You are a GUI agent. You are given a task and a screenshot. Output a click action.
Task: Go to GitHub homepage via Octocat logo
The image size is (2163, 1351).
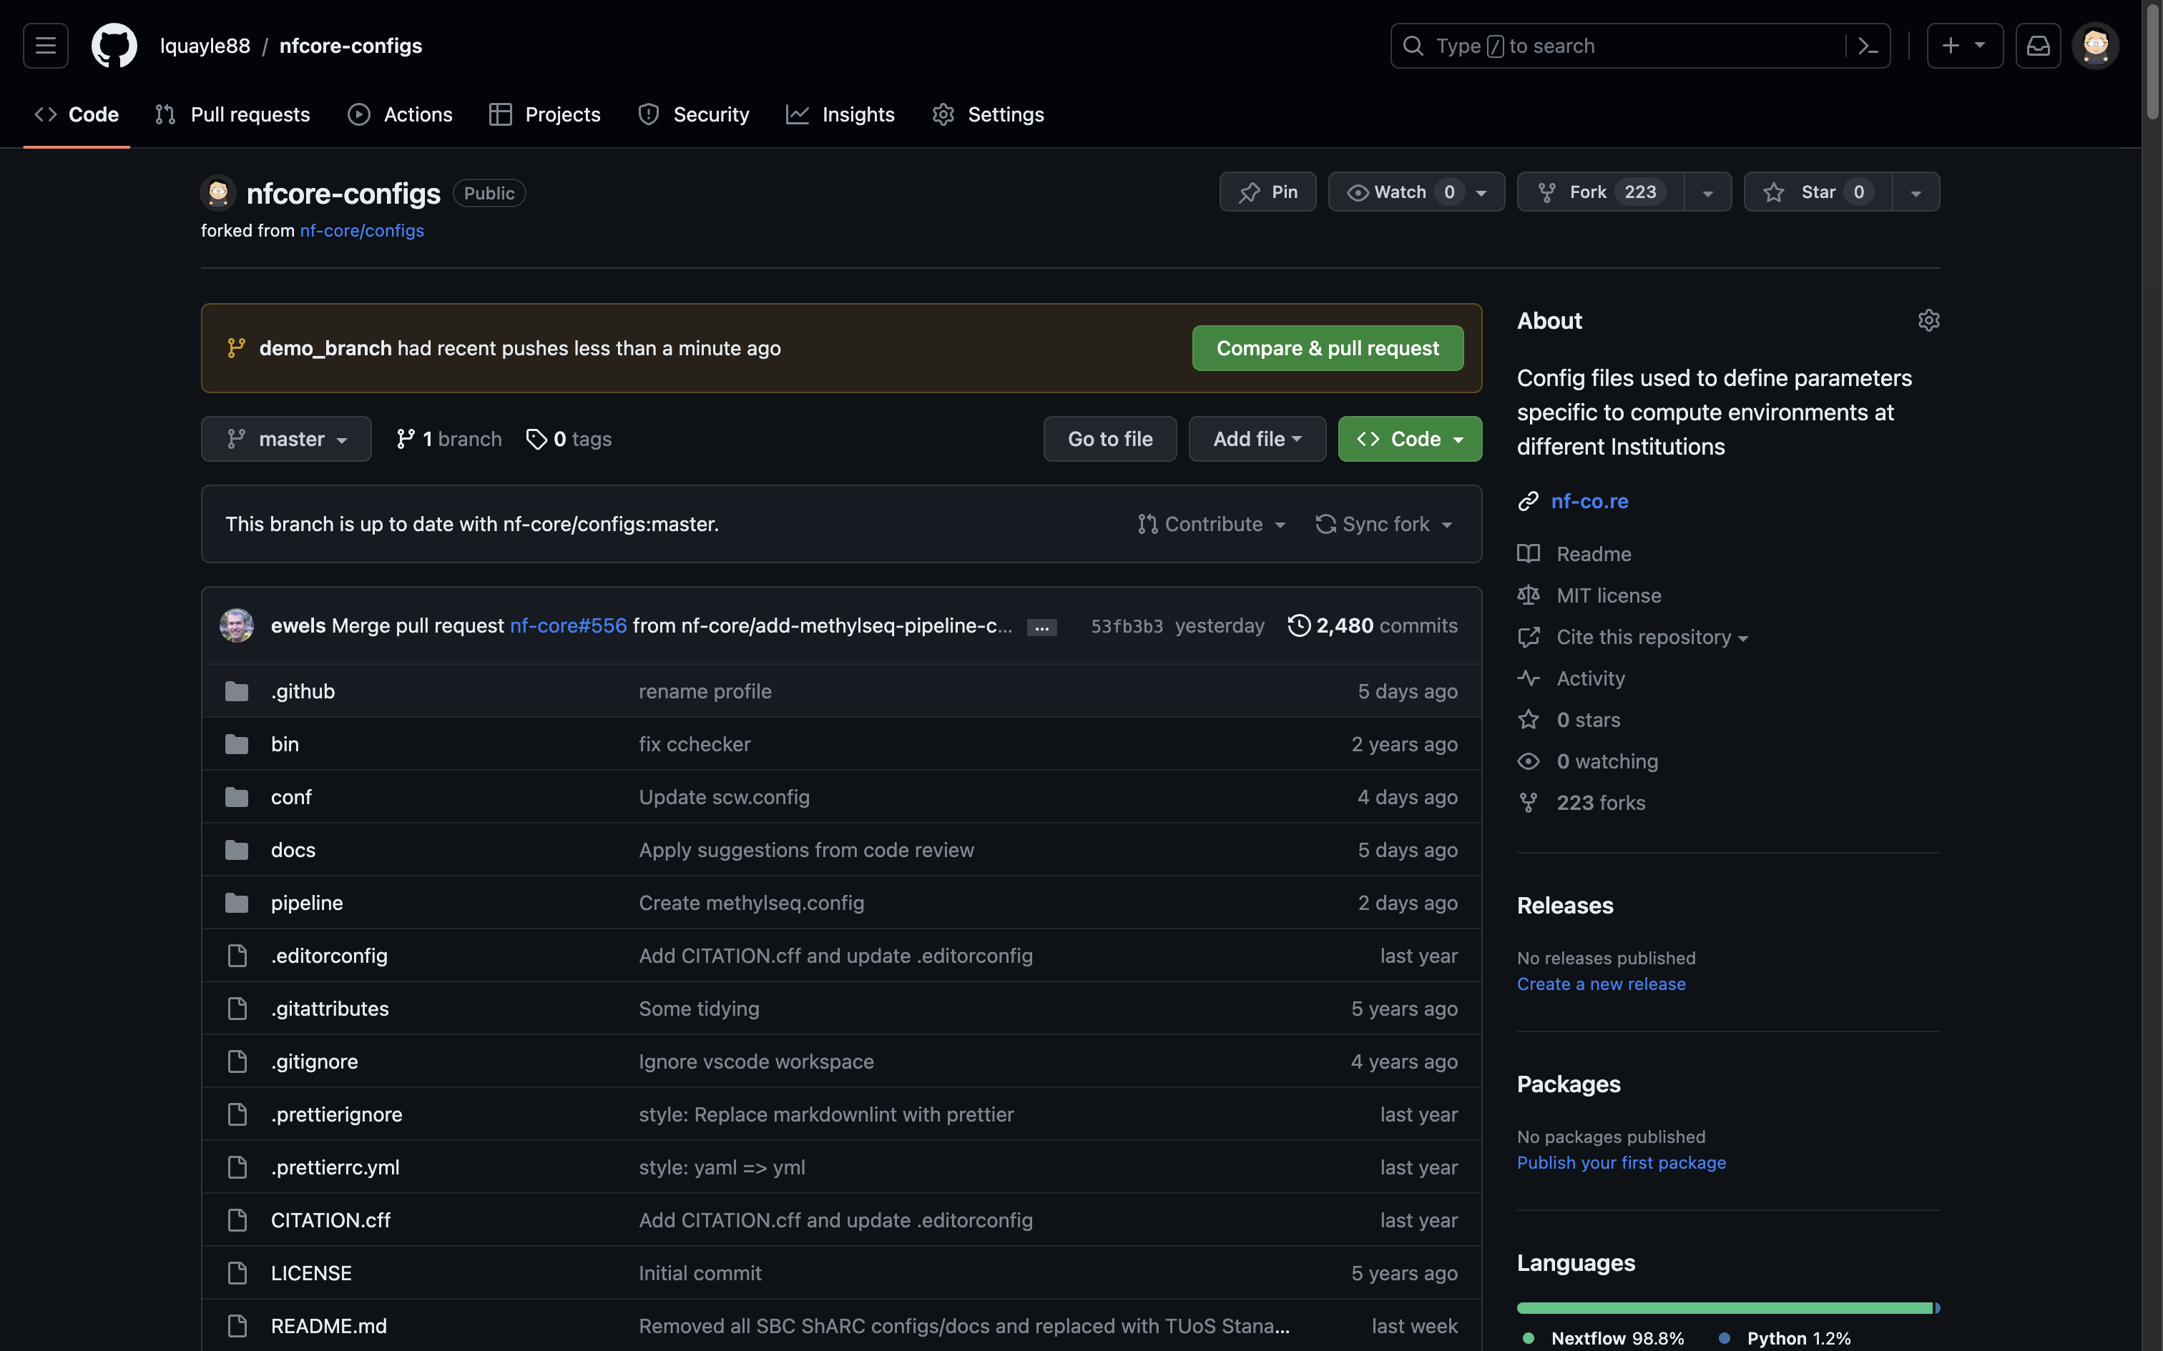114,46
